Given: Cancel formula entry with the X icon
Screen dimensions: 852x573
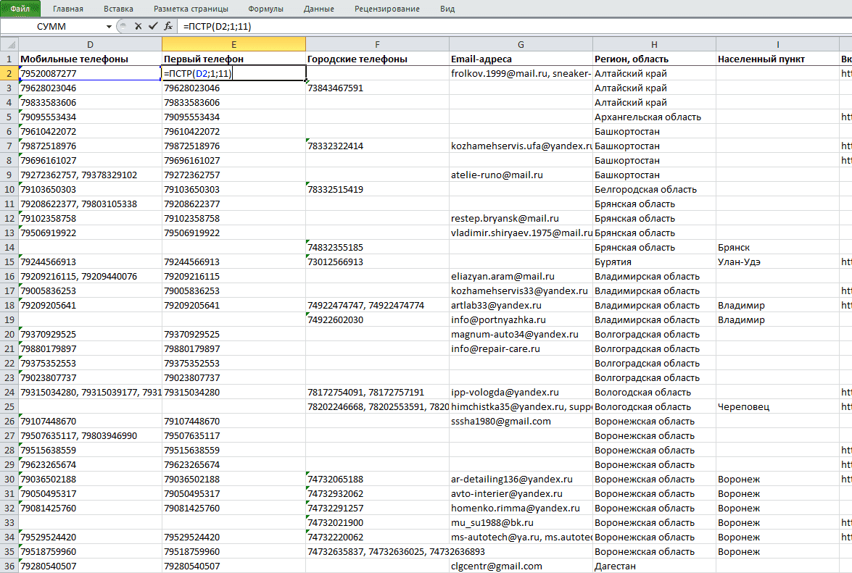Looking at the screenshot, I should [x=138, y=26].
